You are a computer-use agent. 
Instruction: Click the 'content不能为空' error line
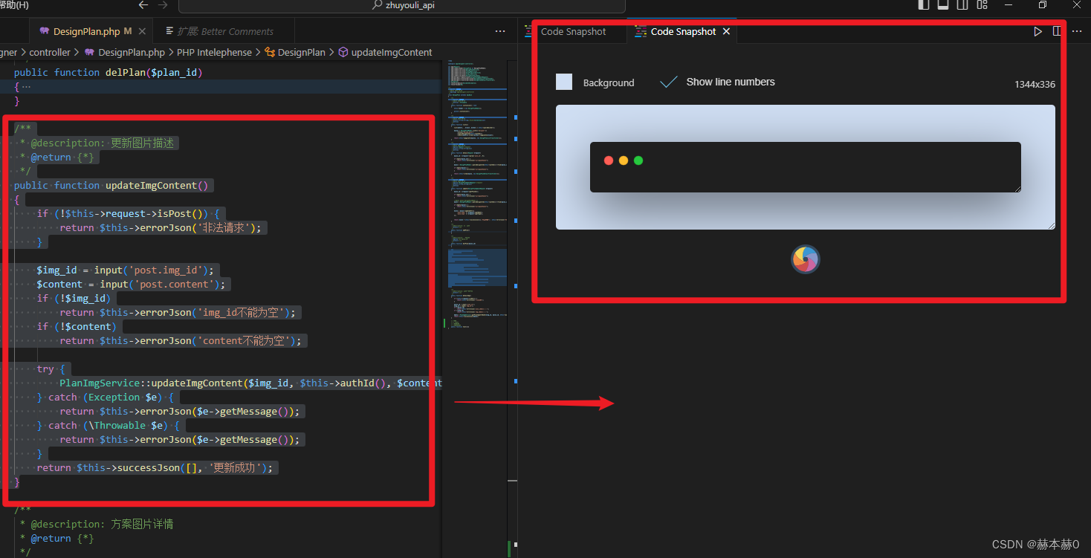click(181, 340)
